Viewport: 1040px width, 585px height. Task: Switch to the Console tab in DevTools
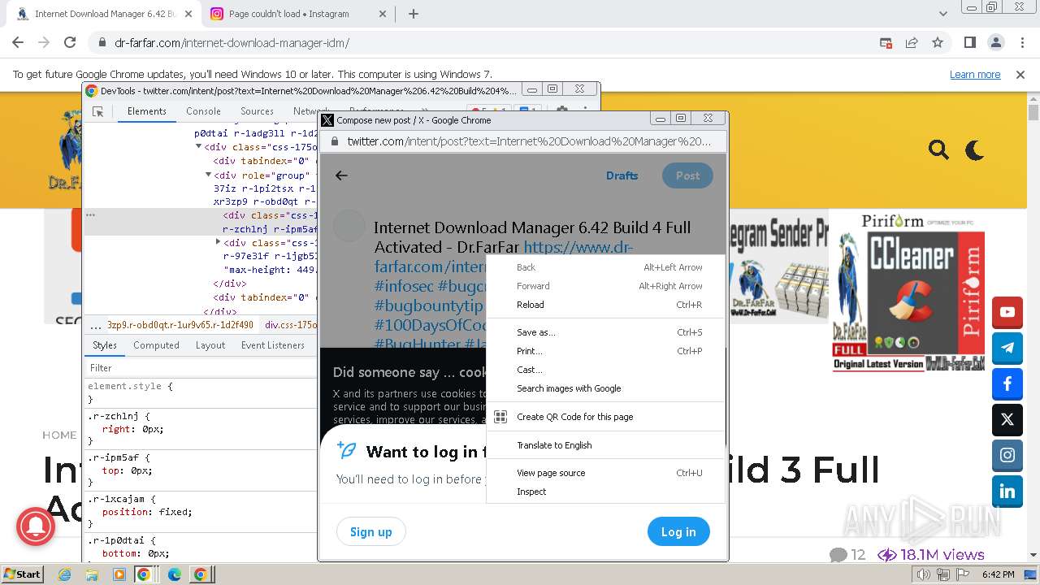click(x=203, y=111)
